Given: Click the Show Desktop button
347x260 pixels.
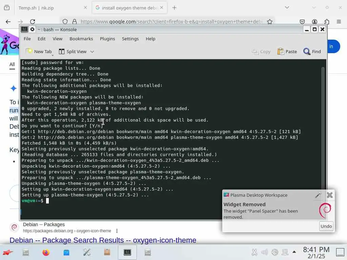Looking at the screenshot, I should coord(340,252).
